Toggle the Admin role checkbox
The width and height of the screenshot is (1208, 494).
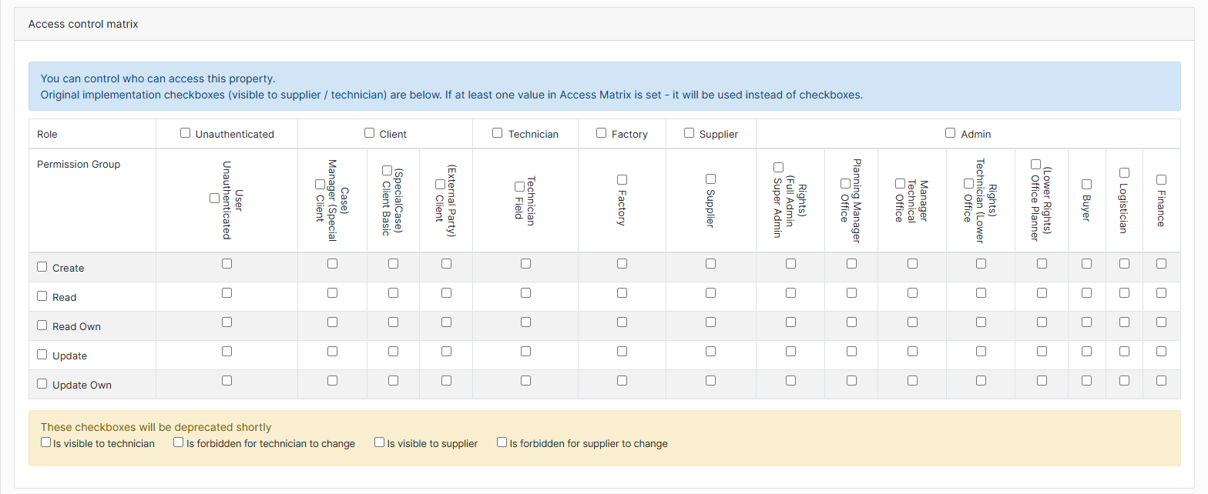coord(949,131)
